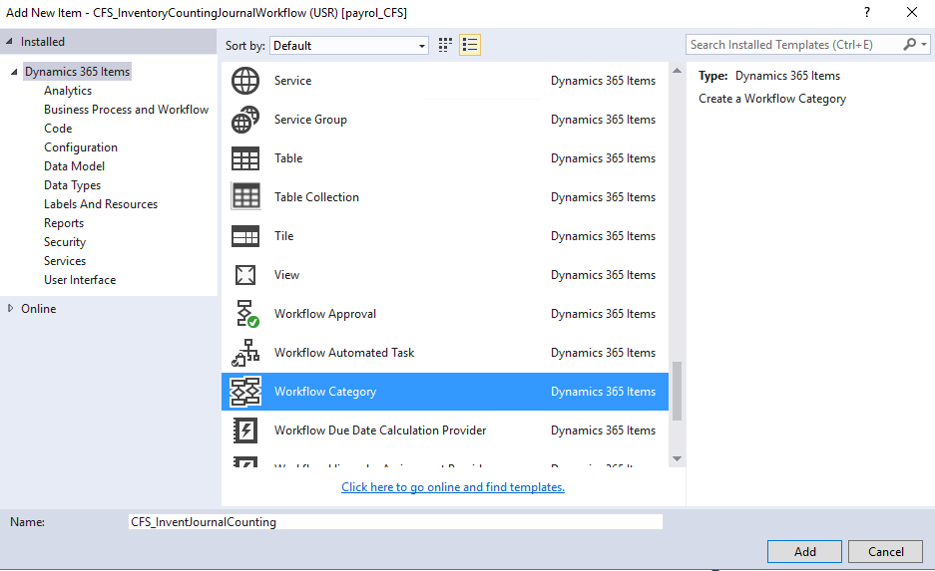Screen dimensions: 935x571
Task: Select the Workflow Automated Task name
Action: [x=344, y=353]
